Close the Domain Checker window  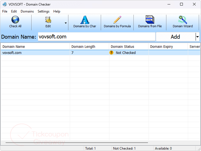194,4
